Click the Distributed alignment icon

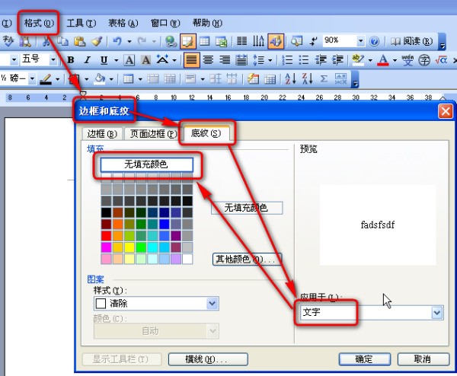click(241, 60)
